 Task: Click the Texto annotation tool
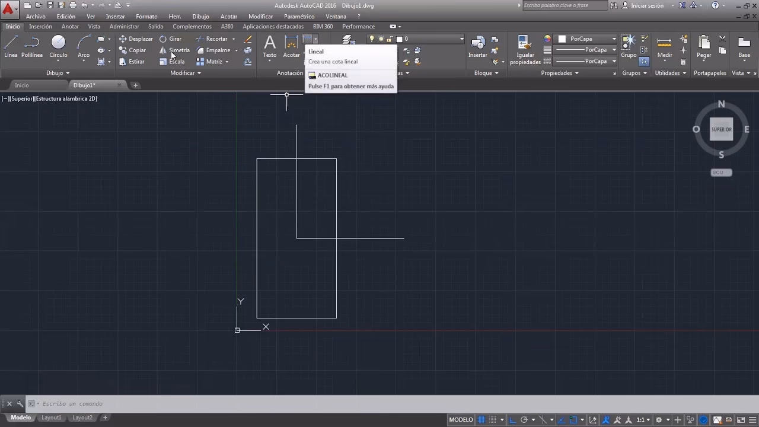(x=270, y=46)
